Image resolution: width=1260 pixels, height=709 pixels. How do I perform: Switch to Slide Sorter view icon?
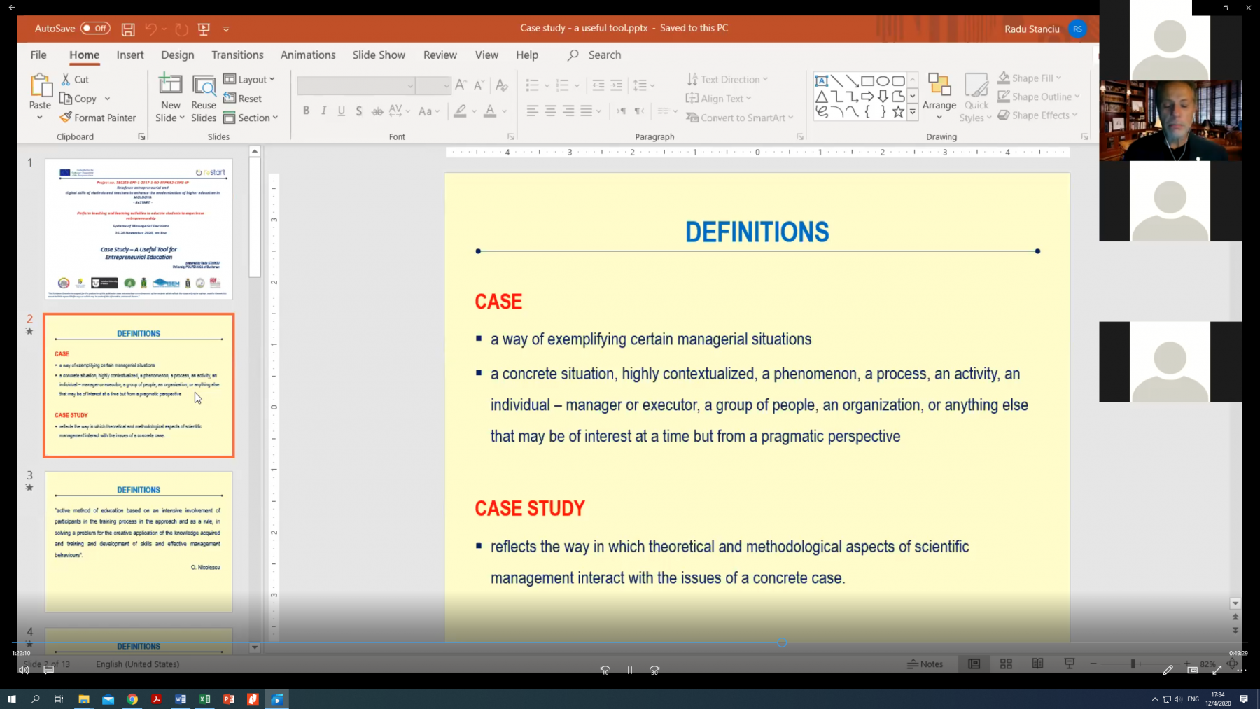pos(1006,664)
